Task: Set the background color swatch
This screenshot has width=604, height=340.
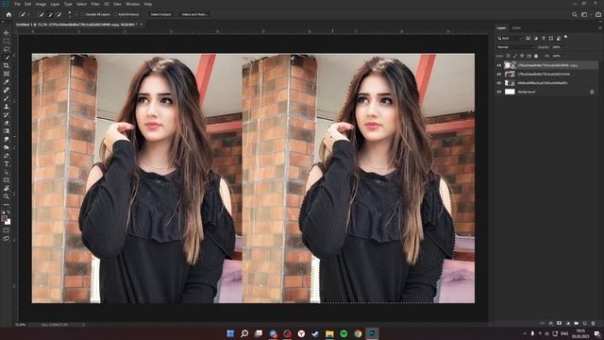Action: pos(8,222)
